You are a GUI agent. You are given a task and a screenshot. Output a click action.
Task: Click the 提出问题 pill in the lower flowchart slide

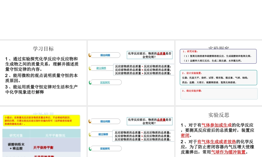point(105,121)
